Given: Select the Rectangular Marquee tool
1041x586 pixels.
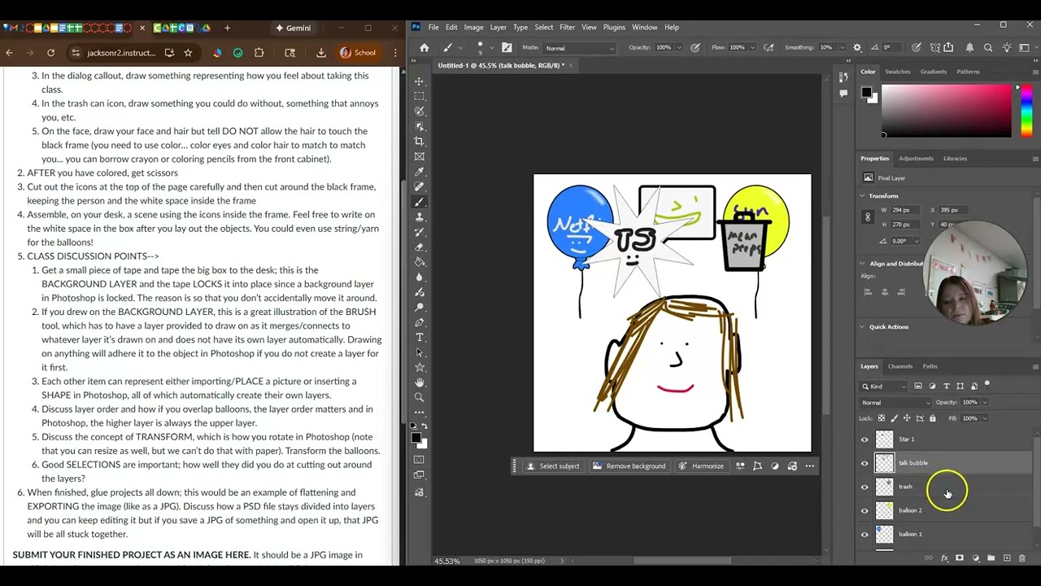Looking at the screenshot, I should coord(420,96).
